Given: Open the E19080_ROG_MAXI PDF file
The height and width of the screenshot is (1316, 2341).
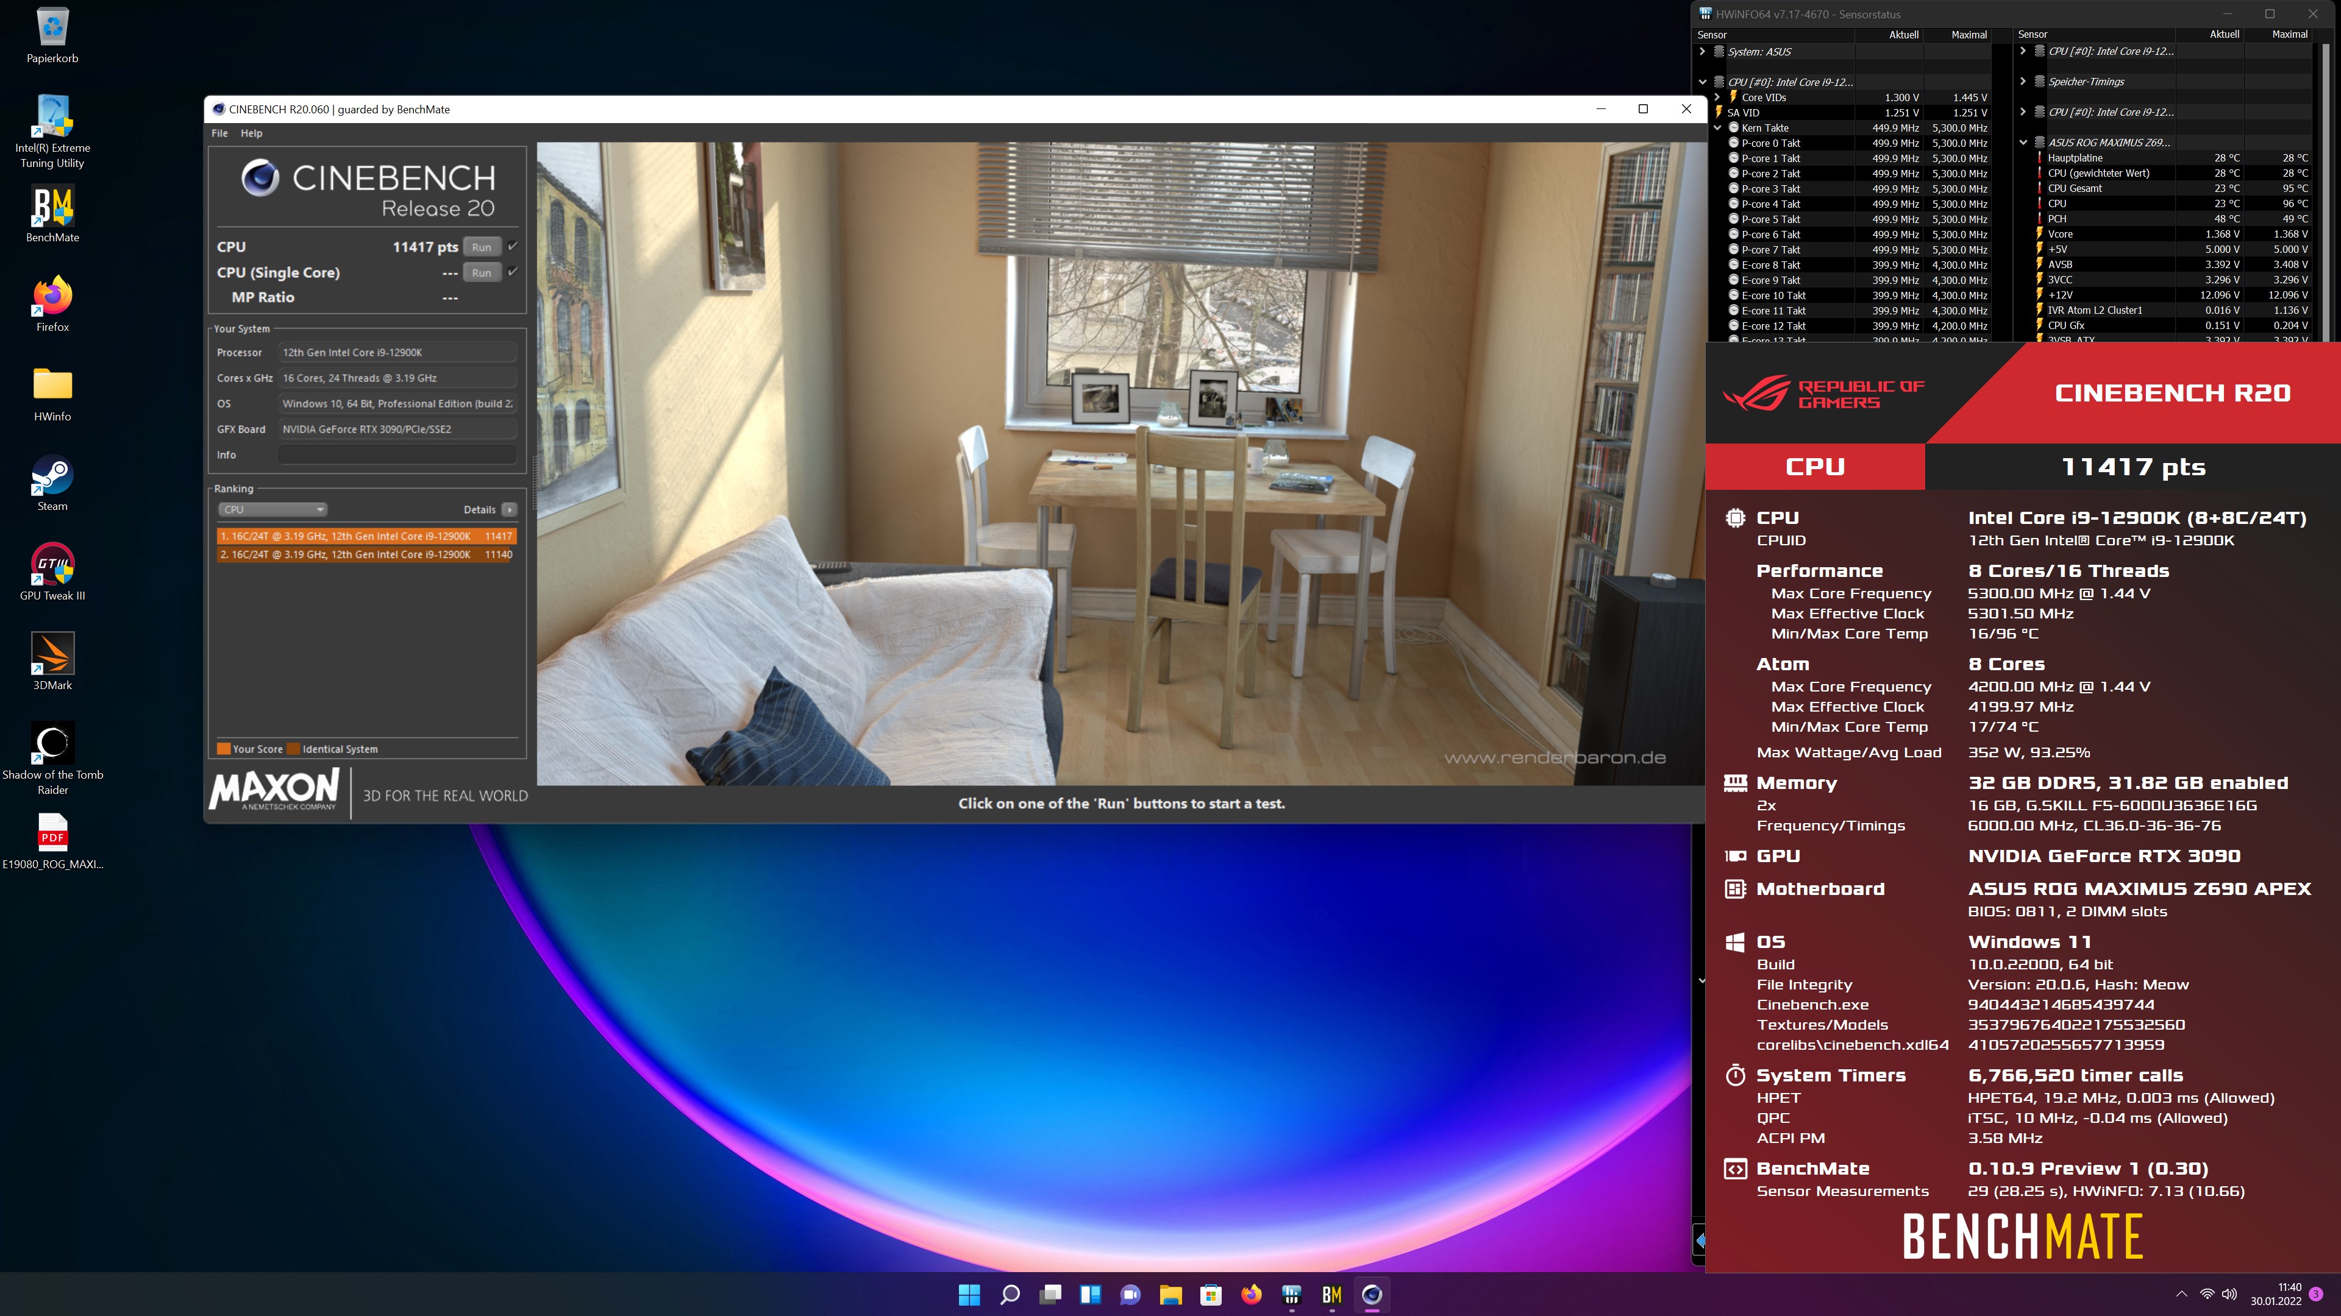Looking at the screenshot, I should click(x=52, y=842).
